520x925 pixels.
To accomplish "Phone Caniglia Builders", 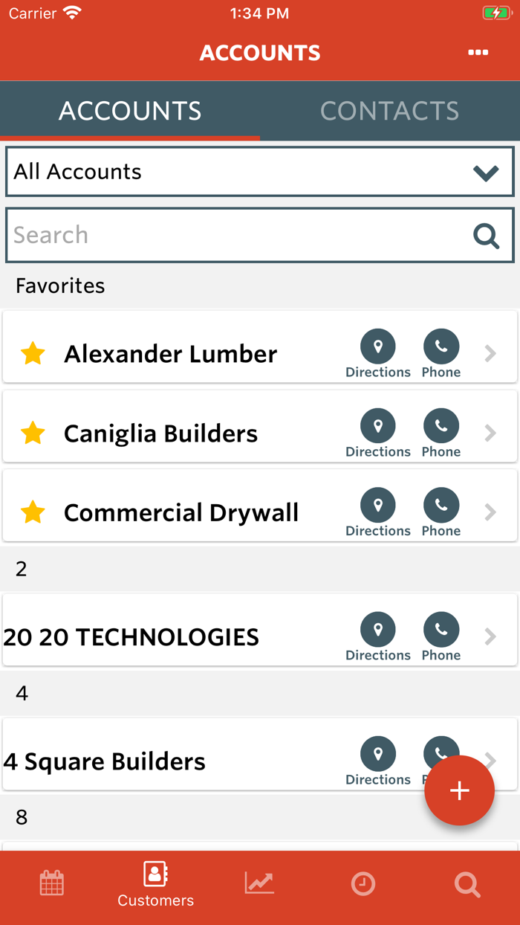I will (x=441, y=426).
